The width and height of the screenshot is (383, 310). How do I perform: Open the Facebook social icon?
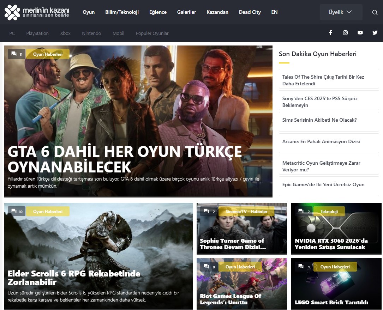[331, 33]
